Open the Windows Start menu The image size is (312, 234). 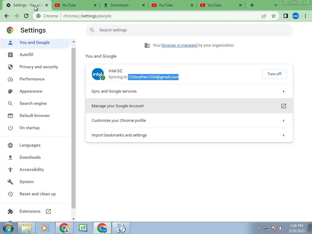[x=8, y=228]
